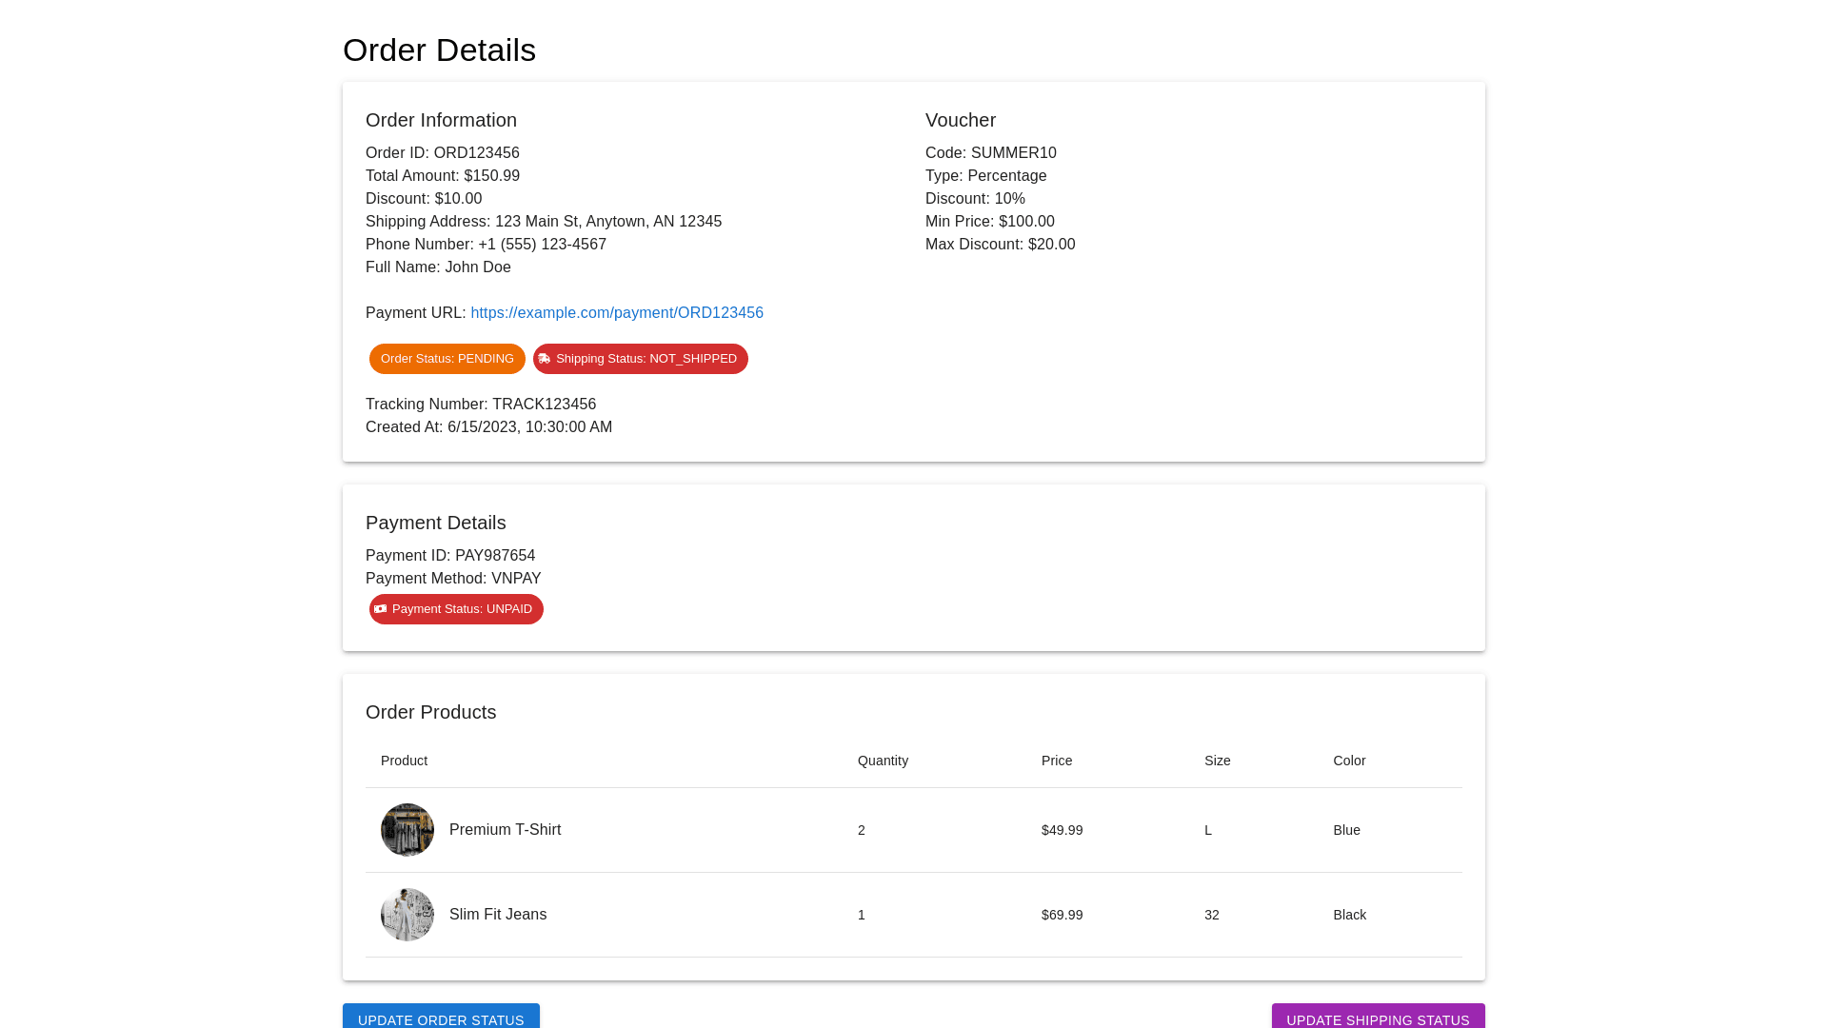
Task: Click the Product column header
Action: [x=404, y=761]
